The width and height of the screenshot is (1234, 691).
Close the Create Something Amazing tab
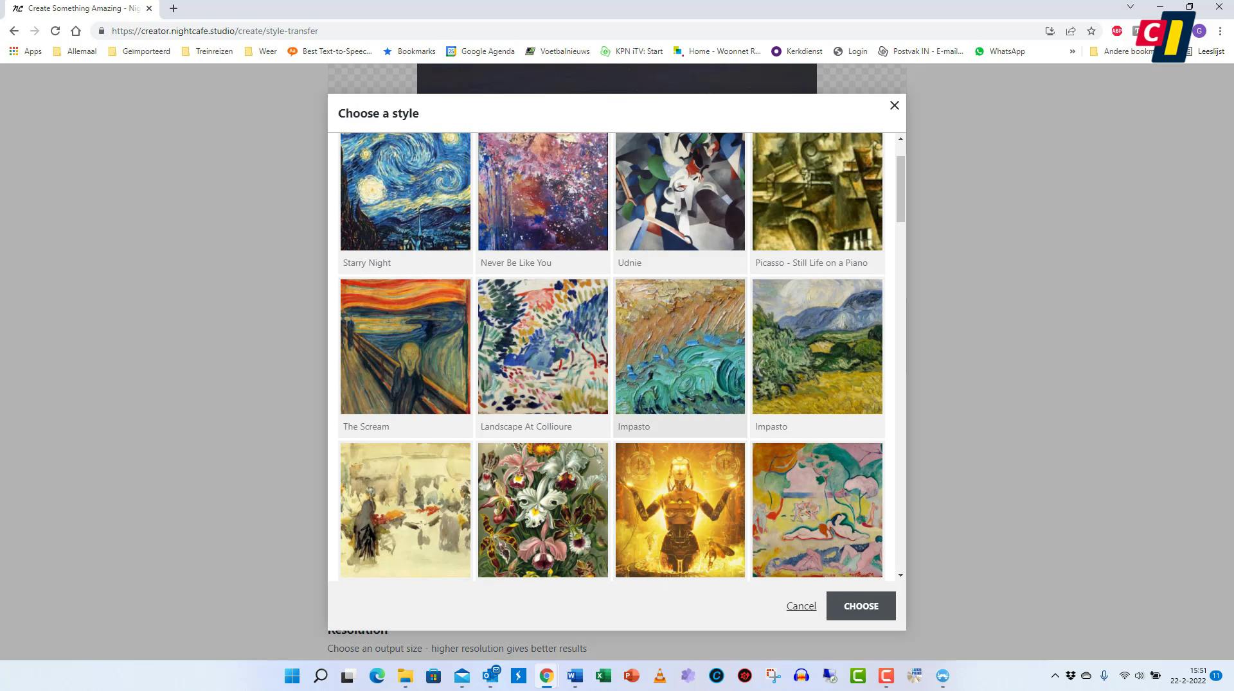149,8
